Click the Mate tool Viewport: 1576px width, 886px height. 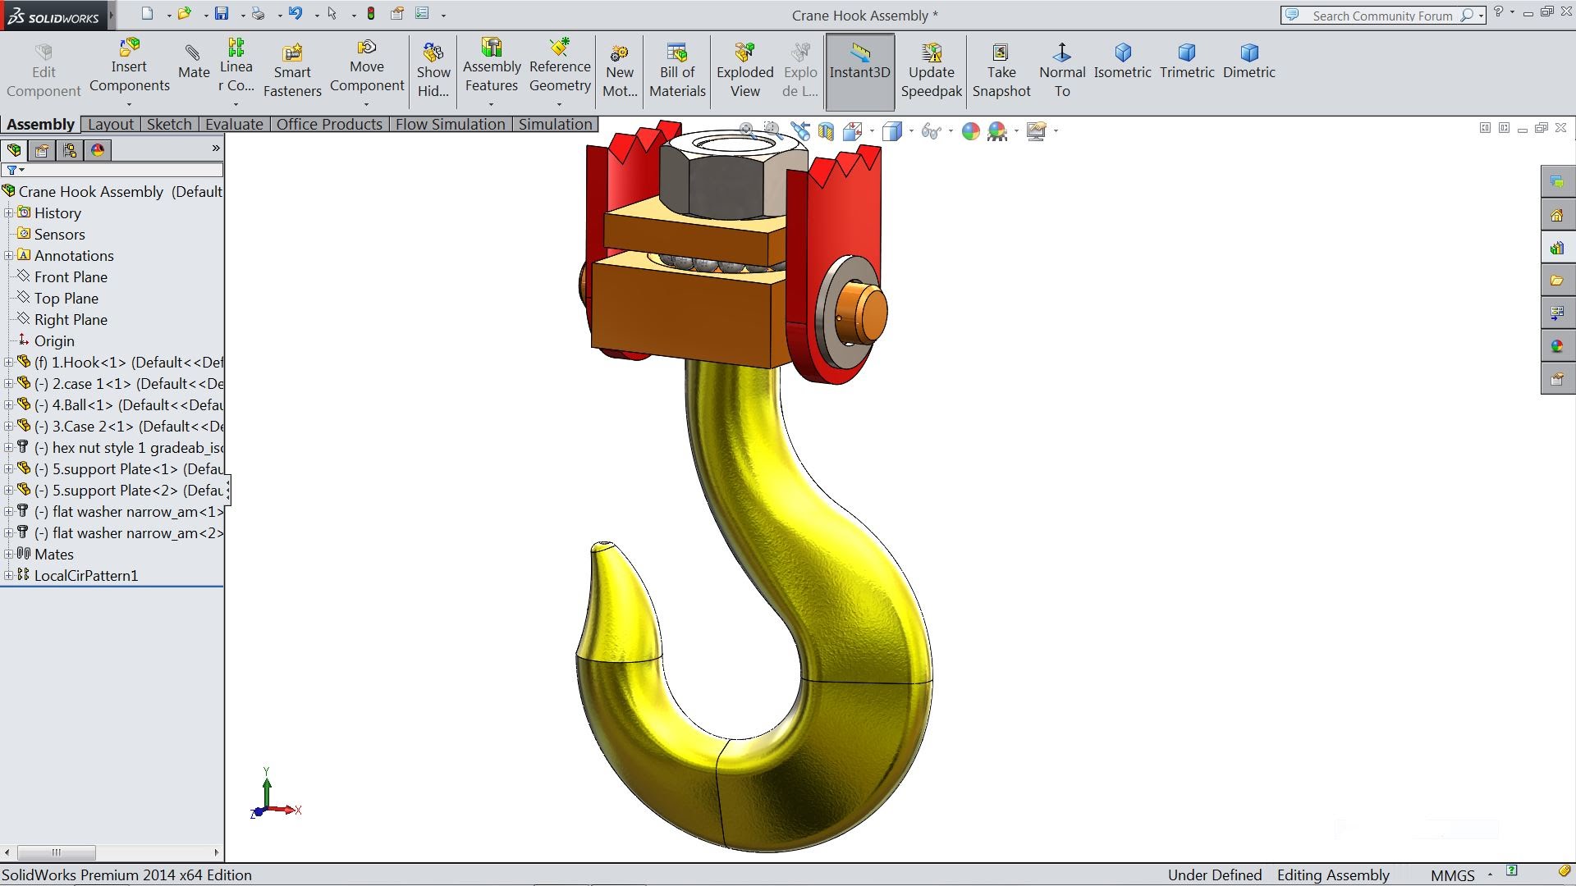pyautogui.click(x=194, y=62)
